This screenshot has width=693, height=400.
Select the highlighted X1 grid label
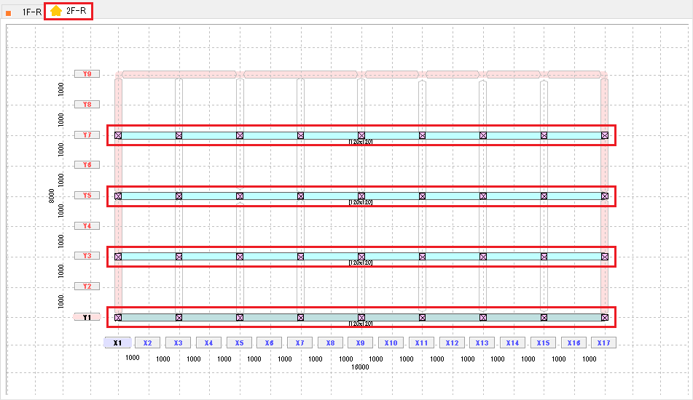[x=117, y=343]
